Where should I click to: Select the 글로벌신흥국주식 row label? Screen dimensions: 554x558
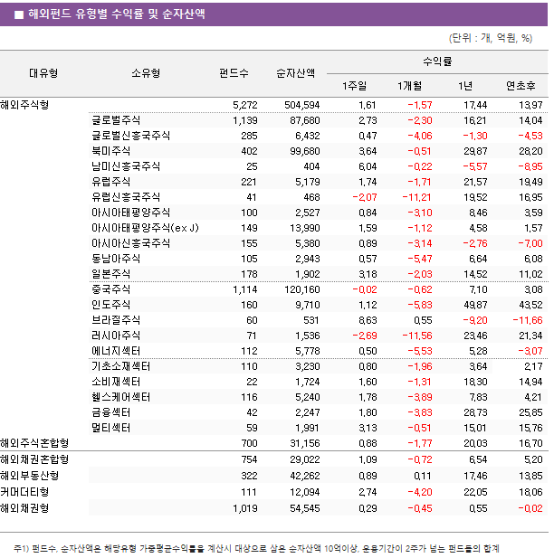click(x=130, y=136)
